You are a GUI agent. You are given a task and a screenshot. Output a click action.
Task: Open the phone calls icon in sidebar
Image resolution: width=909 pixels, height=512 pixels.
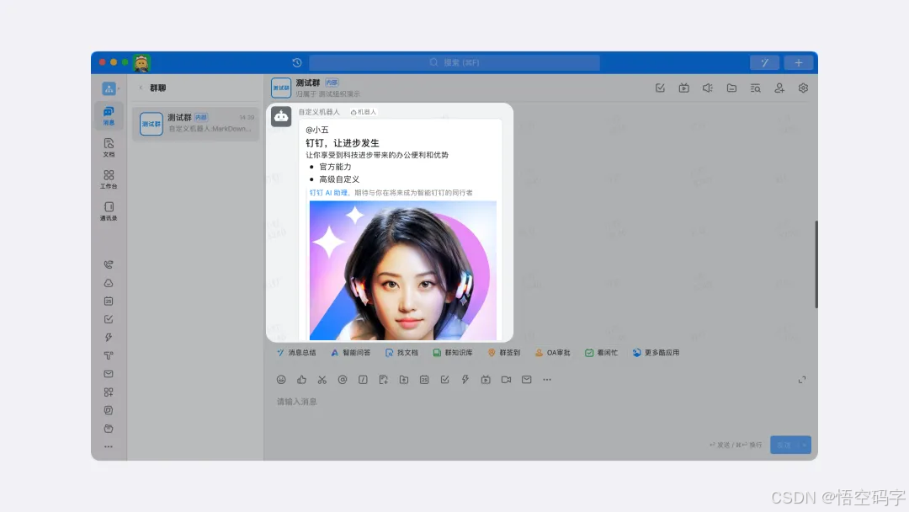[x=109, y=265]
